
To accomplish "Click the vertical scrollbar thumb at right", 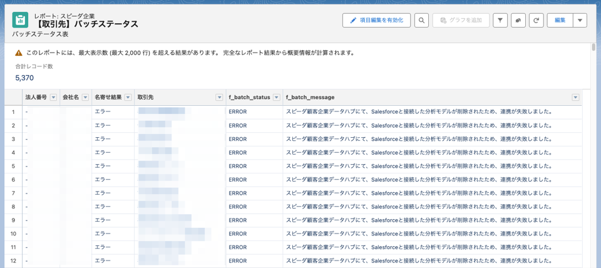I will [593, 47].
